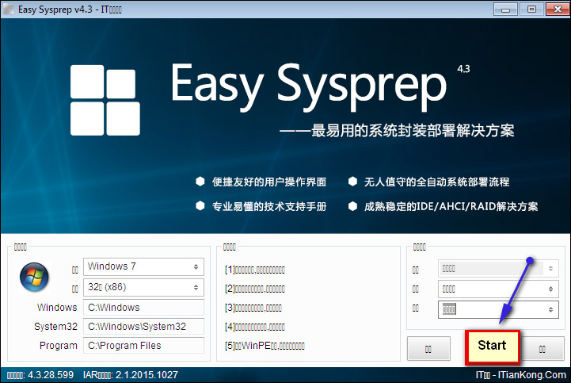This screenshot has height=383, width=571.
Task: Click step [2] in the task list
Action: click(255, 289)
